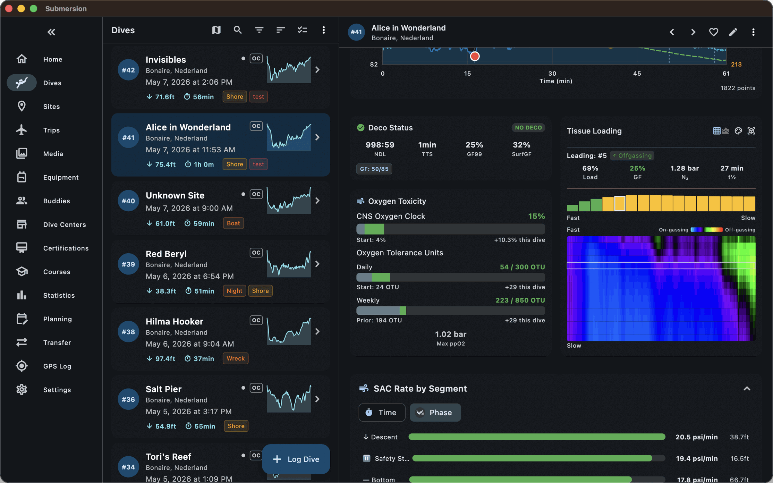
Task: Click the Descent SAC rate bar
Action: tap(537, 437)
